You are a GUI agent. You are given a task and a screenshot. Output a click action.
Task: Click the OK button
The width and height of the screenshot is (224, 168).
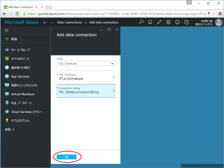(x=66, y=157)
